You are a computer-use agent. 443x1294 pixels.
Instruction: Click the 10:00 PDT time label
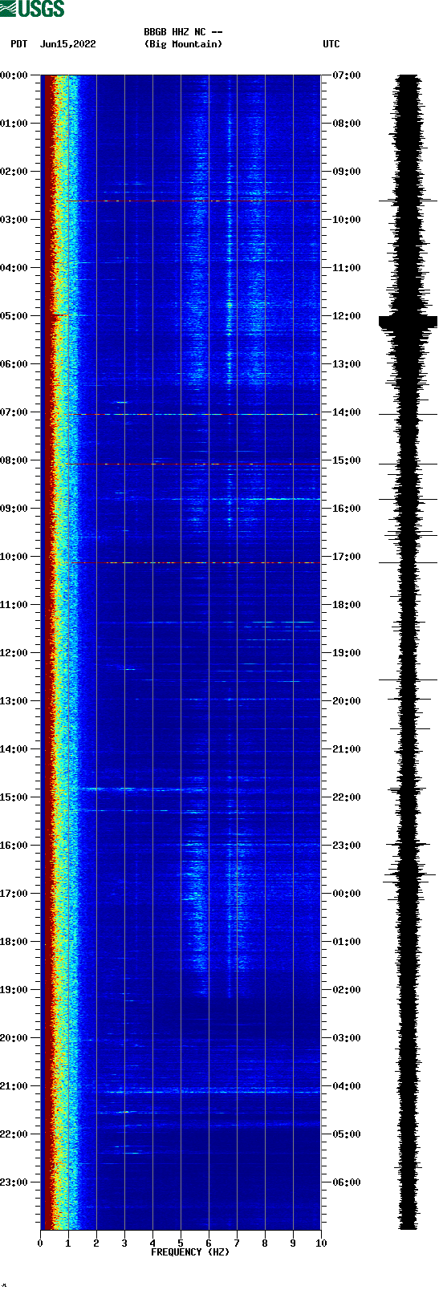coord(14,557)
